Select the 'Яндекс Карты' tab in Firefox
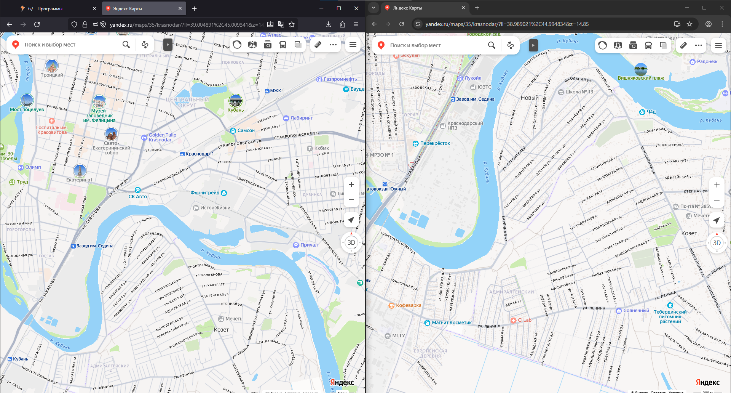Image resolution: width=731 pixels, height=393 pixels. 144,8
